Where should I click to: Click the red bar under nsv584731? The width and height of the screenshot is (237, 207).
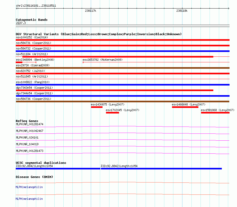122,46
